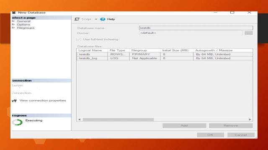Image resolution: width=268 pixels, height=150 pixels.
Task: Open Help from the toolbar label
Action: (x=111, y=19)
